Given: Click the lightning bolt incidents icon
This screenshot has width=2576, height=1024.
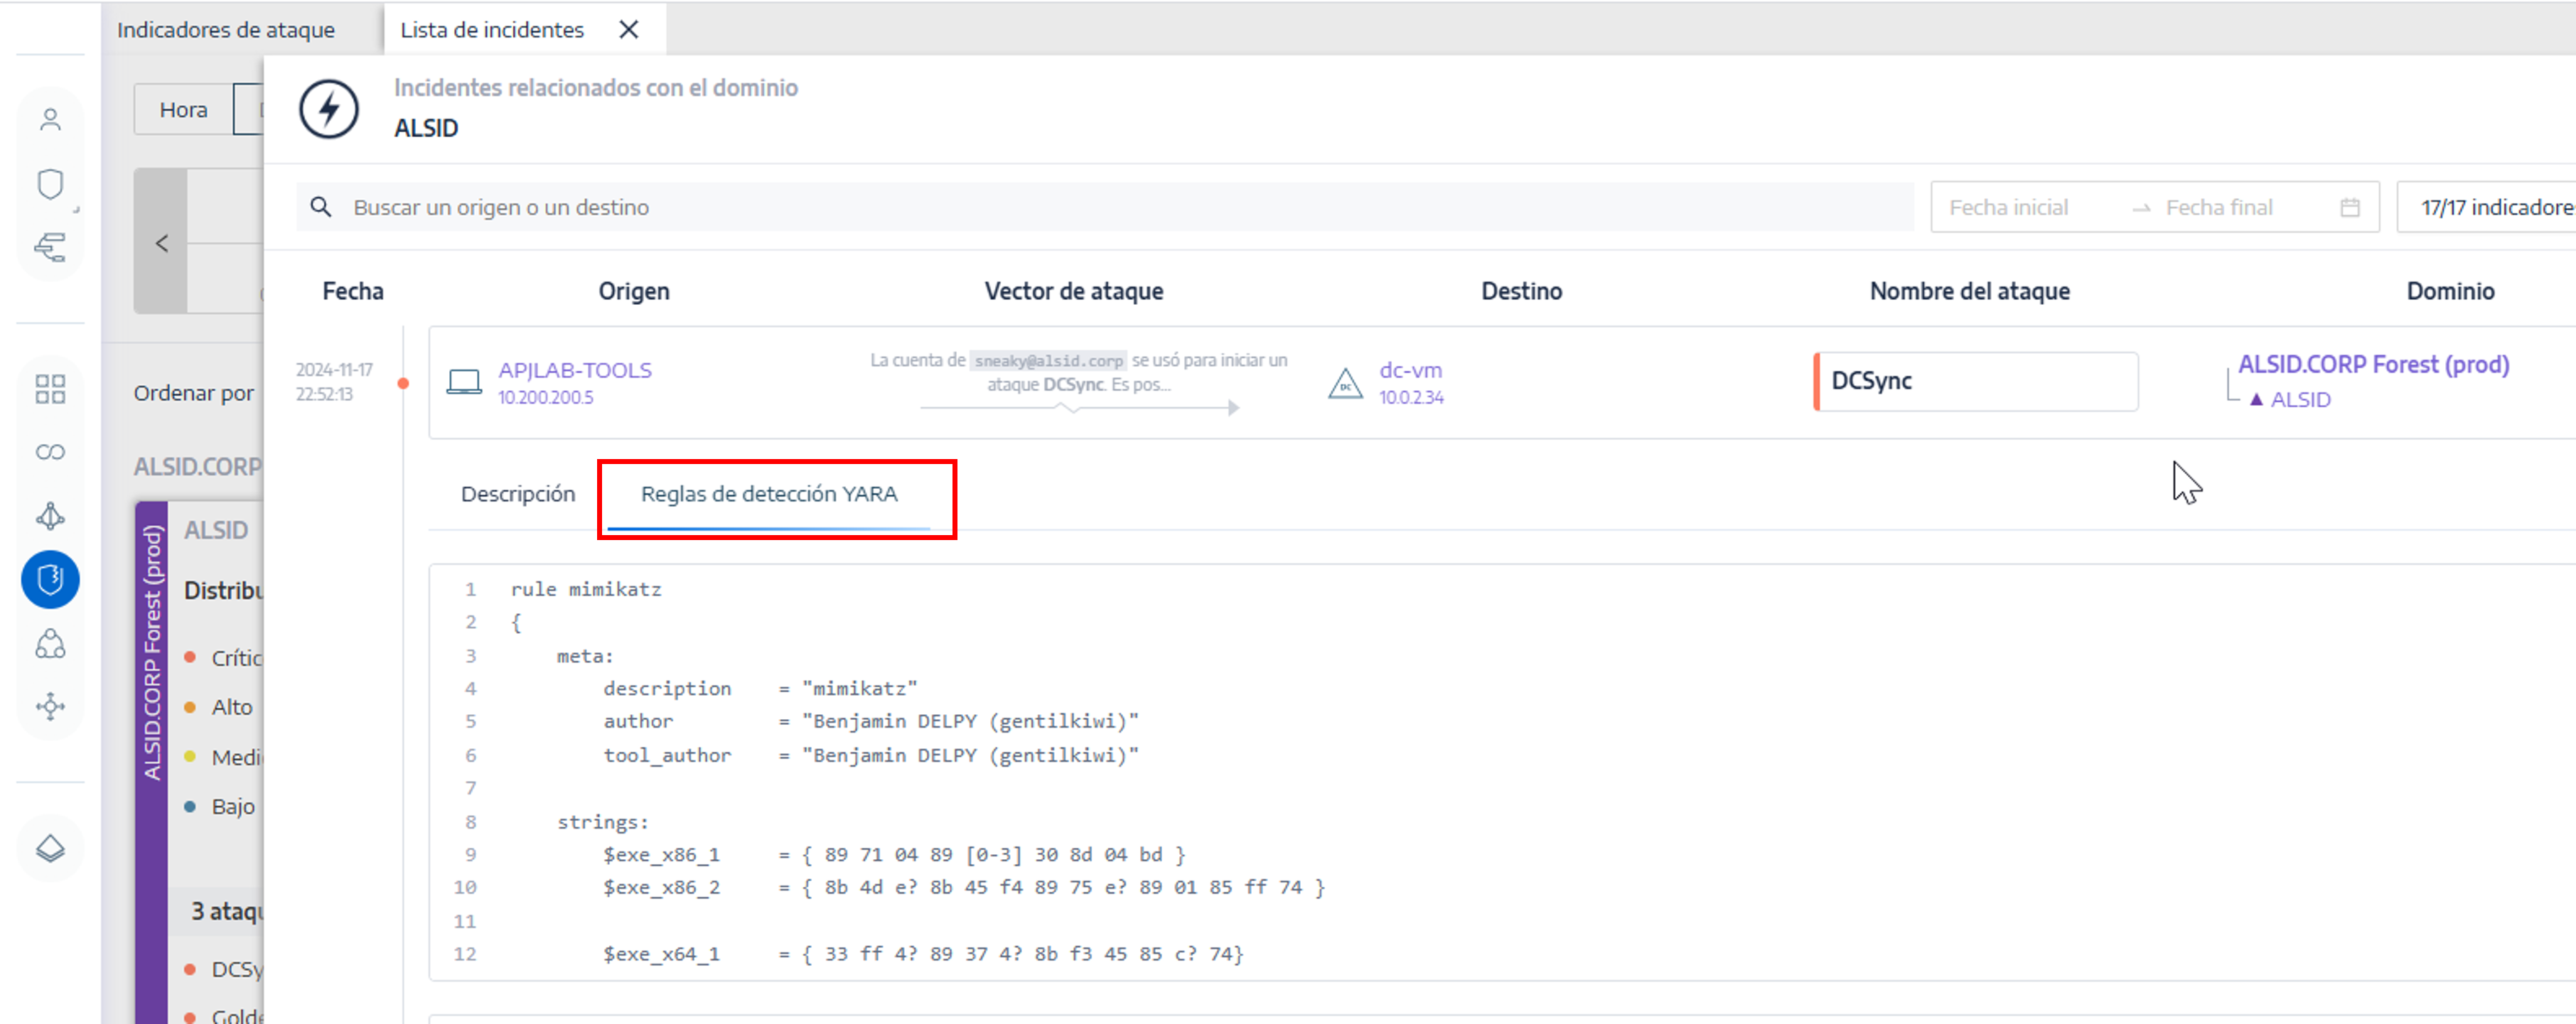Looking at the screenshot, I should [329, 108].
